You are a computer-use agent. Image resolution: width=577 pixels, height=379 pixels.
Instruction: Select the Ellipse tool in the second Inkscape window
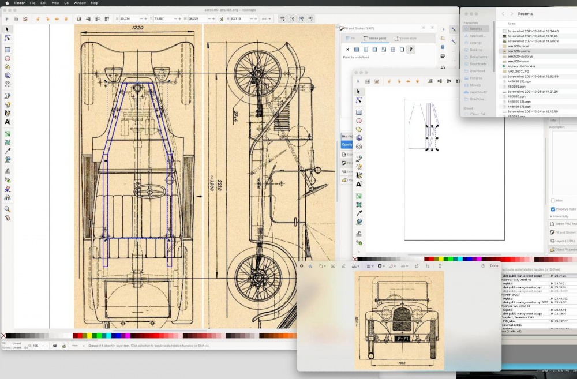[x=359, y=121]
